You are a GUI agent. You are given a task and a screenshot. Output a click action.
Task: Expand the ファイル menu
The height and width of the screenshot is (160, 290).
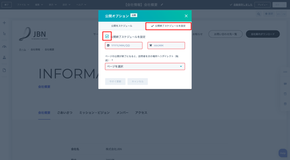tap(23, 5)
